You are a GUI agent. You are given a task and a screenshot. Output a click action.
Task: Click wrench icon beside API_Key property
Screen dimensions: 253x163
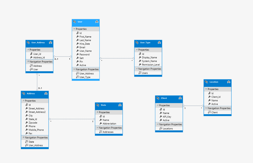161,117
